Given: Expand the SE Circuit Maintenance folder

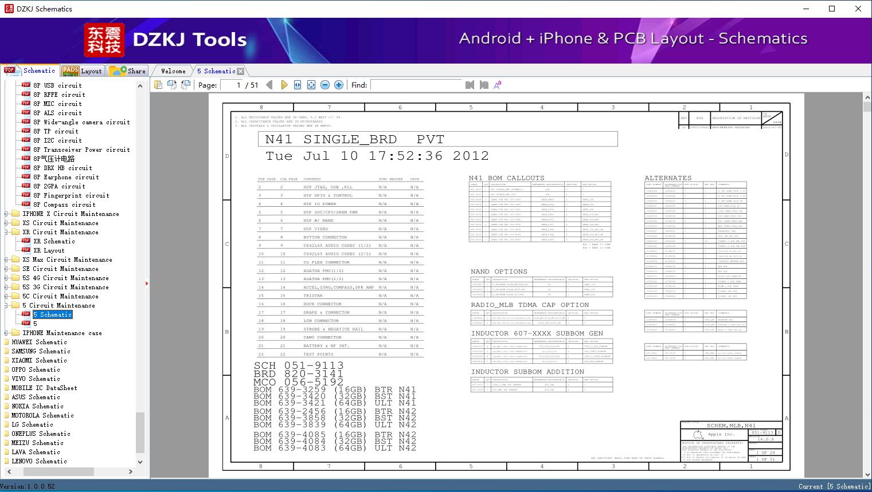Looking at the screenshot, I should pyautogui.click(x=6, y=269).
